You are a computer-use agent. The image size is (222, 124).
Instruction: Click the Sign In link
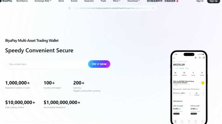[x=200, y=1]
